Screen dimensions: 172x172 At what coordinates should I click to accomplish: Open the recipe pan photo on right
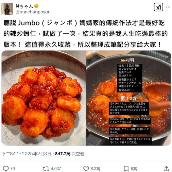(129, 98)
